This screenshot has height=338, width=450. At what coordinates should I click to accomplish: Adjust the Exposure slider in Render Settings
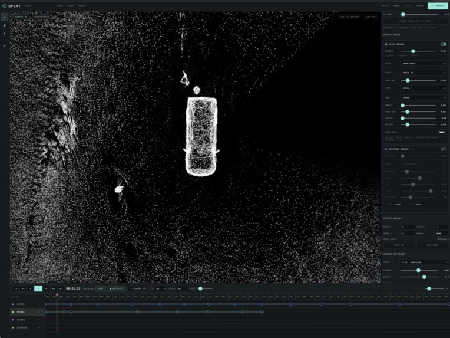click(x=418, y=270)
